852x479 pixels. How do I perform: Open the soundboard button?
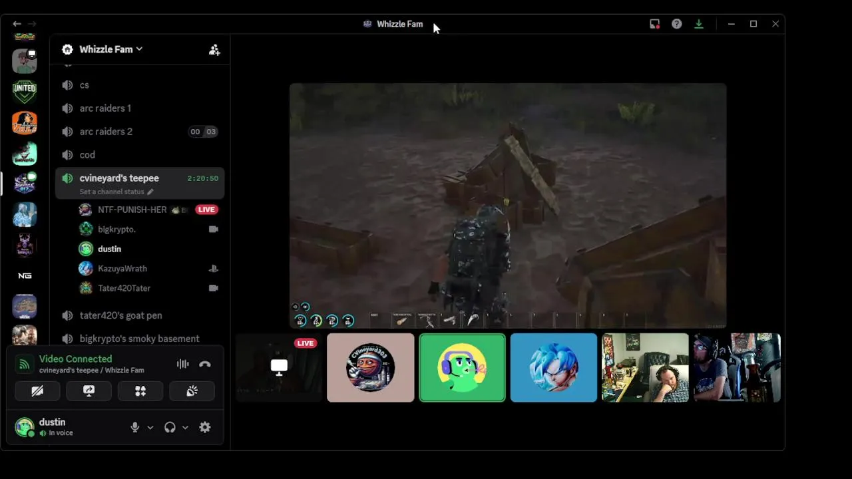click(x=192, y=391)
